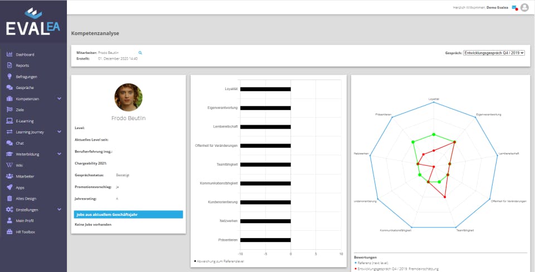Click the HR Toolbox icon
The width and height of the screenshot is (535, 272).
(x=9, y=232)
